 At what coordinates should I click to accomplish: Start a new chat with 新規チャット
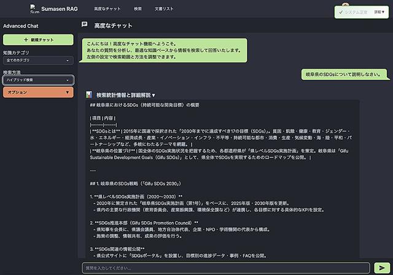click(38, 40)
